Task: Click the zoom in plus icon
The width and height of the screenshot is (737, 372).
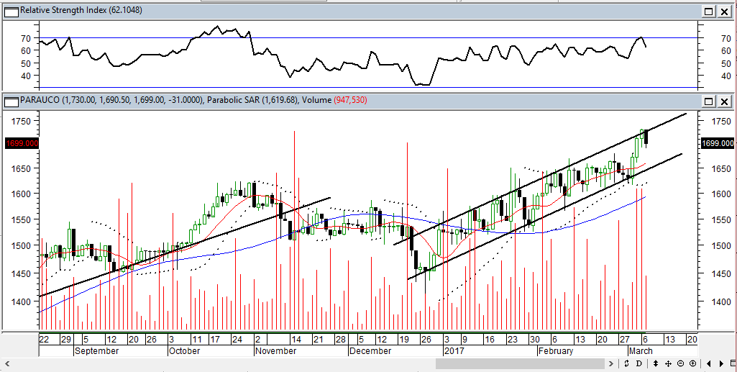Action: point(693,363)
